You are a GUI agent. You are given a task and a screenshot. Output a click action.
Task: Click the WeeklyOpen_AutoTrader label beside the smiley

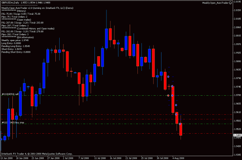tap(215, 3)
